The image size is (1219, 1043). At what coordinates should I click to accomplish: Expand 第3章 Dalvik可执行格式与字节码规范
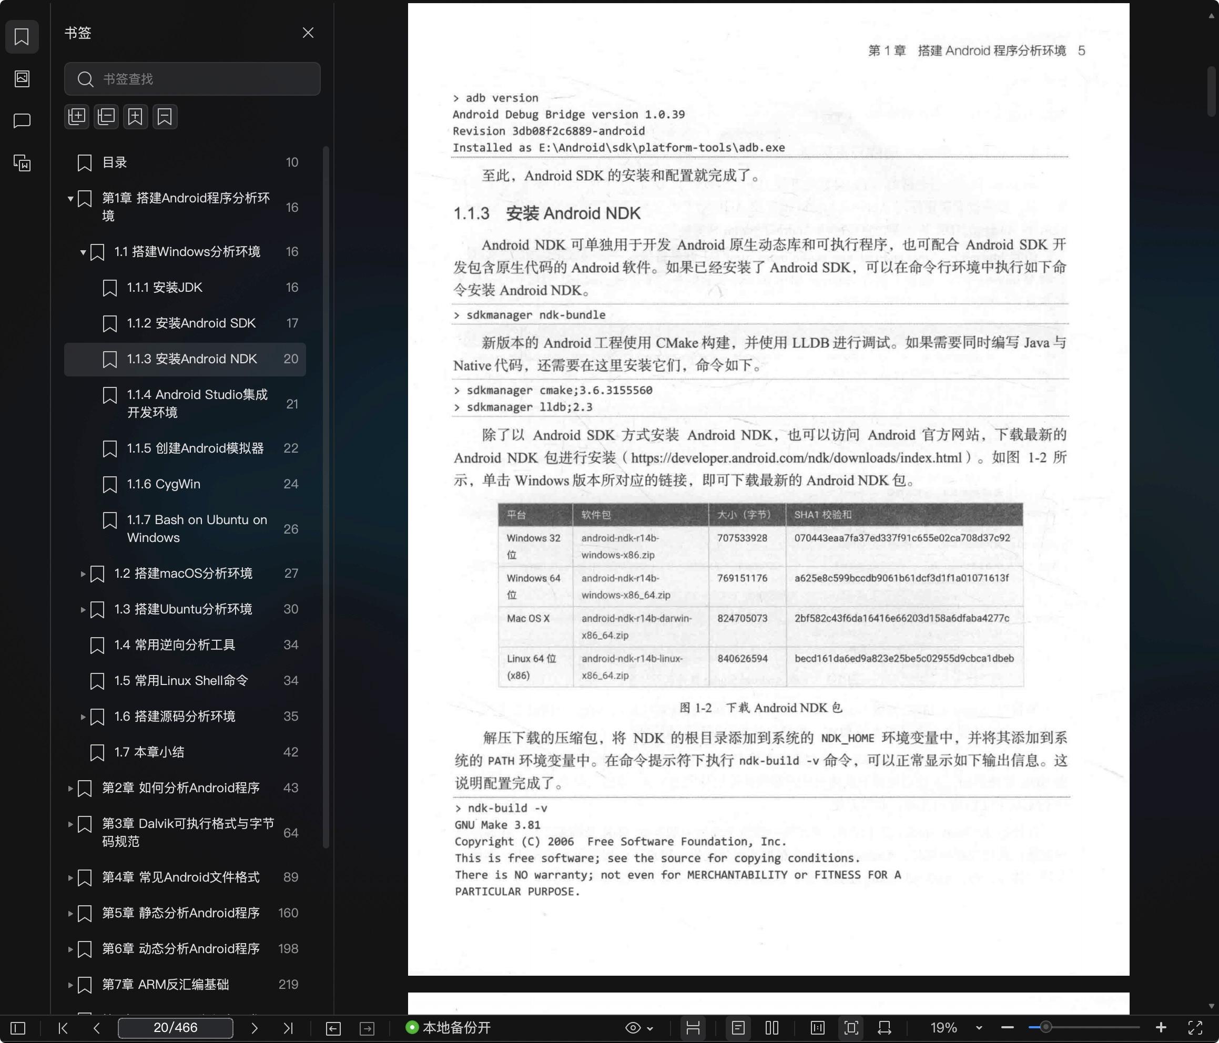pyautogui.click(x=70, y=824)
